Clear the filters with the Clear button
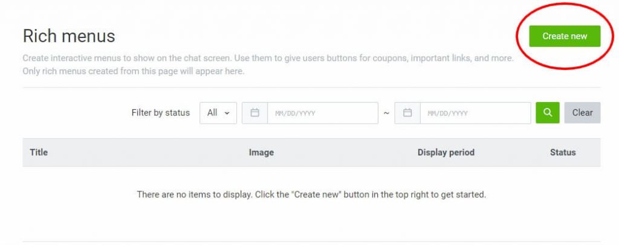619x245 pixels. point(582,113)
